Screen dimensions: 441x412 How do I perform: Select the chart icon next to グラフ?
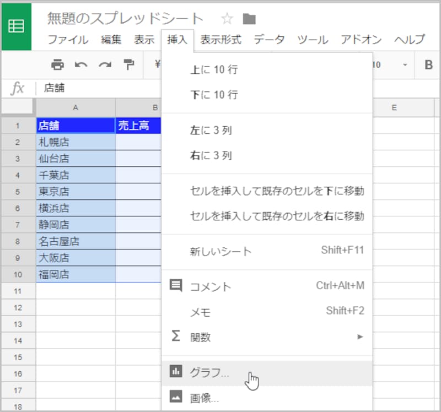click(x=175, y=371)
